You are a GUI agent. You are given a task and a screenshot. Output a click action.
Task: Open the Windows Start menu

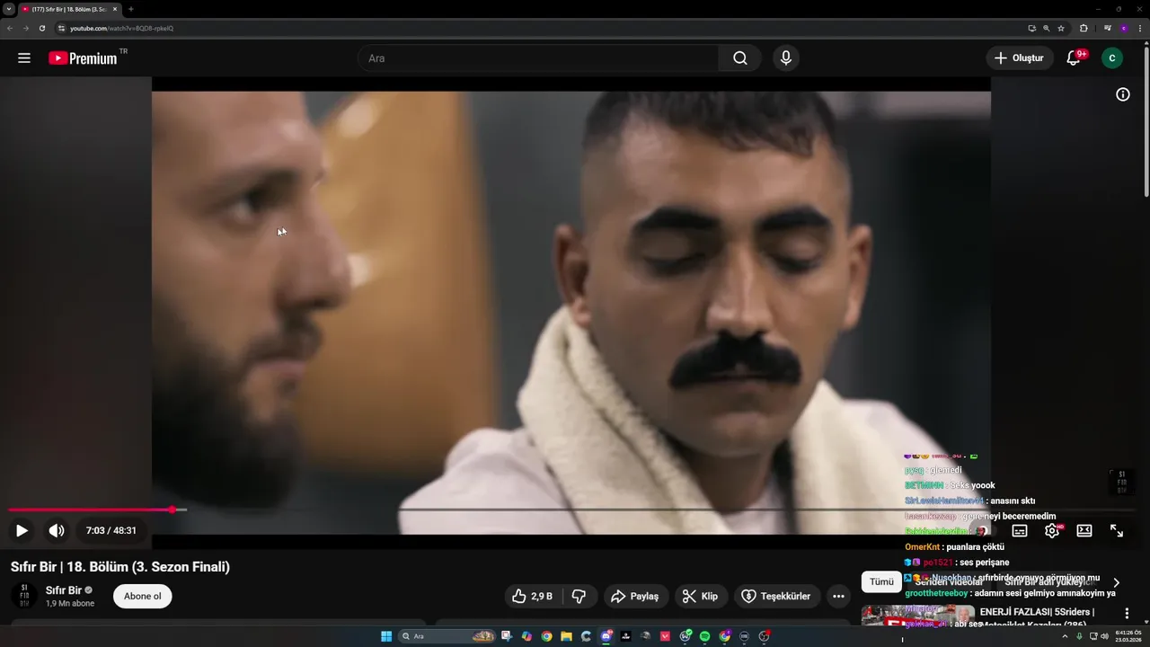point(386,636)
